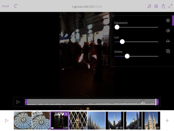
Task: Tap the duplicate clip icon
Action: (x=168, y=51)
